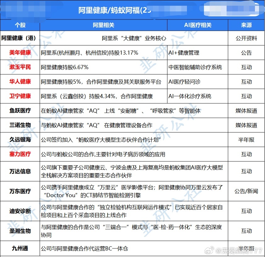Click '互动' source in 圣湘生物 row
The height and width of the screenshot is (257, 265).
coord(246,231)
